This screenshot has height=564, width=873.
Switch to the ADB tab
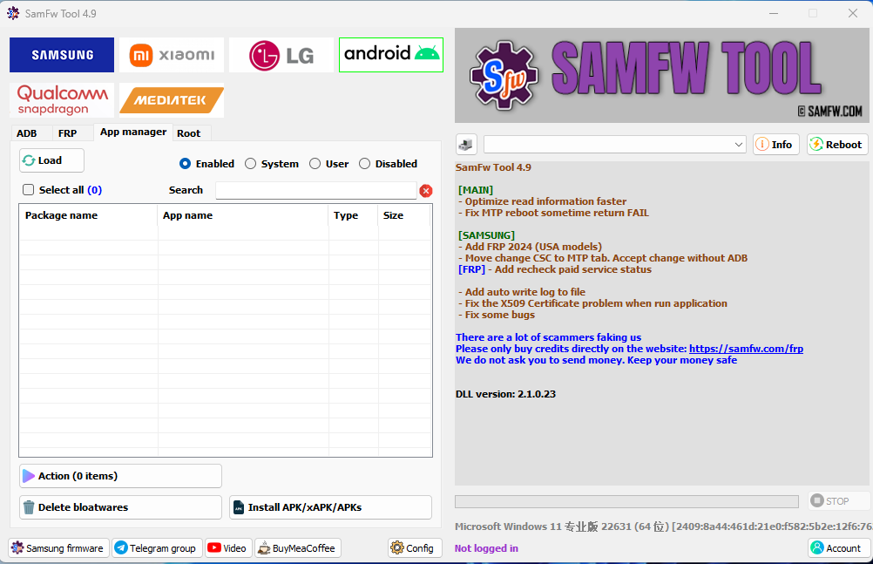pos(27,133)
